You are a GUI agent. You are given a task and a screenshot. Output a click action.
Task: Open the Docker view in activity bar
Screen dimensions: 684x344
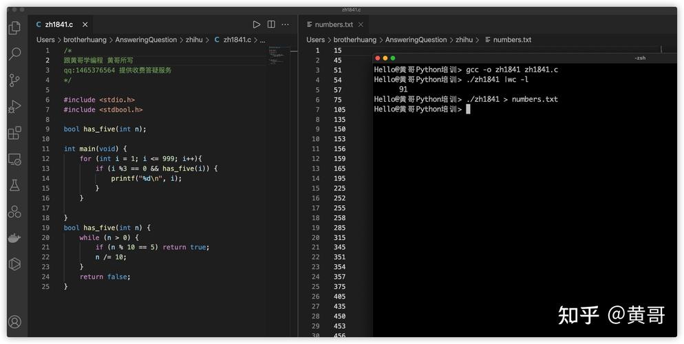14,238
